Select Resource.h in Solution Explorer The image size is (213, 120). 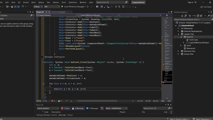191,48
